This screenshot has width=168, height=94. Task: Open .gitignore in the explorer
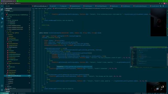(x=18, y=87)
